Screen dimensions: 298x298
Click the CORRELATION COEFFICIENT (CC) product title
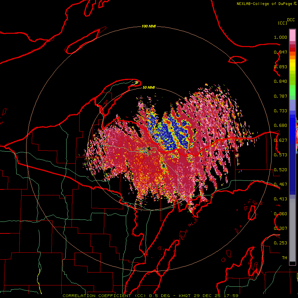pyautogui.click(x=105, y=296)
